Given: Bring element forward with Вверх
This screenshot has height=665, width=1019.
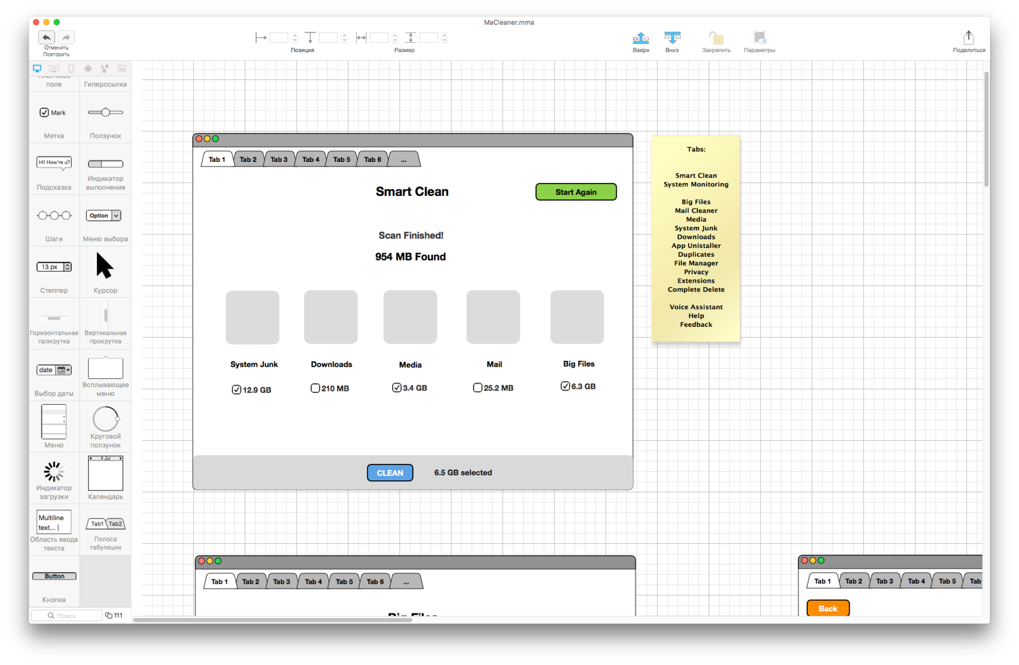Looking at the screenshot, I should 641,38.
